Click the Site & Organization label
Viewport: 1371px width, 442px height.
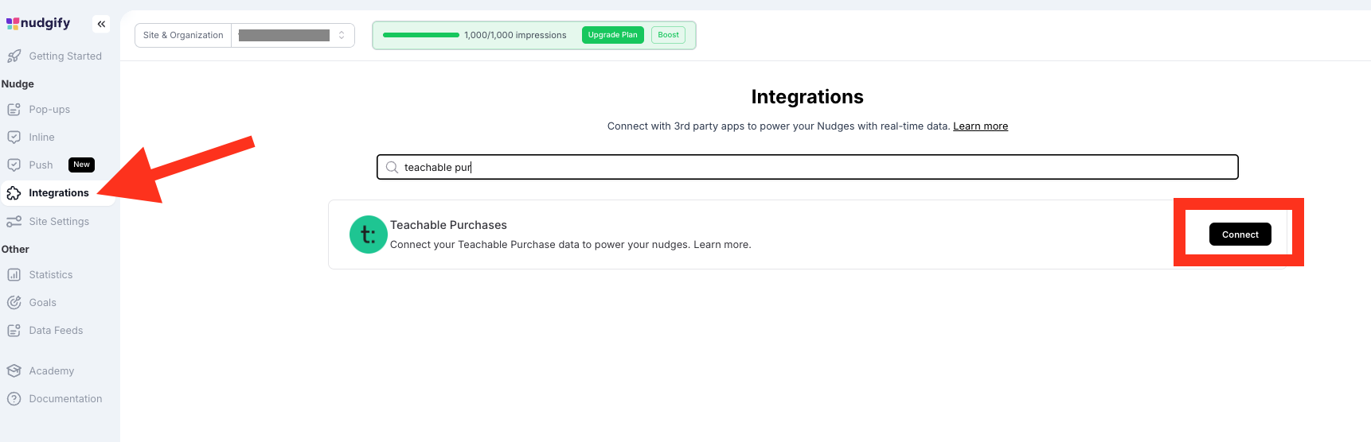coord(183,35)
